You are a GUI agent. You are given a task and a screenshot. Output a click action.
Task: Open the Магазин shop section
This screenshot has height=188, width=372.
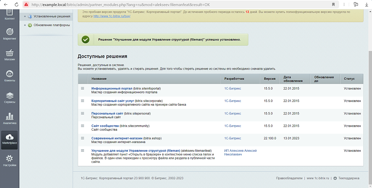(x=10, y=54)
